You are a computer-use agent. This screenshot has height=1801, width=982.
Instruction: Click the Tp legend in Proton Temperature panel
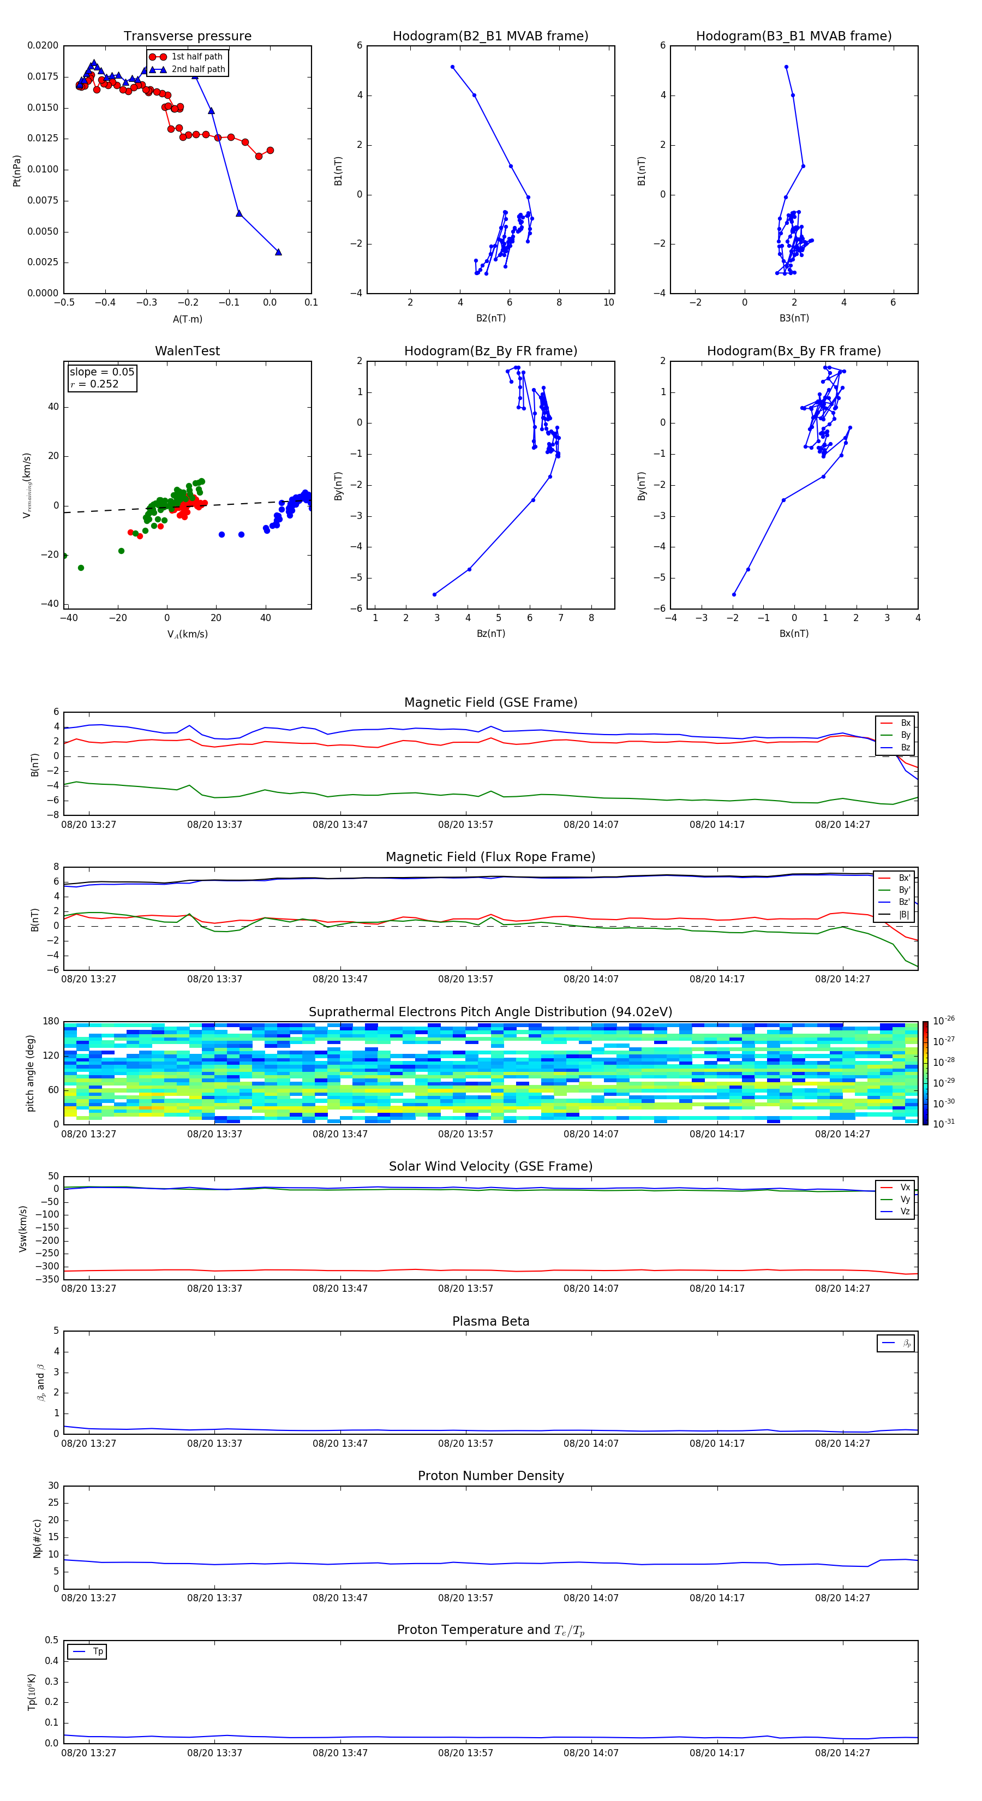click(87, 1651)
